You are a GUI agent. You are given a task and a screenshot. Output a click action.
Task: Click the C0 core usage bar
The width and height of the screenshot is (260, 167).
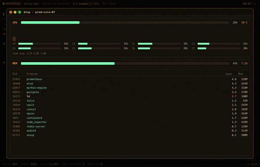click(x=39, y=43)
